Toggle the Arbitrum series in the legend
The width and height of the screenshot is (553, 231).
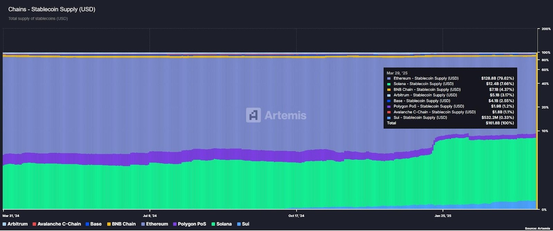[x=15, y=224]
